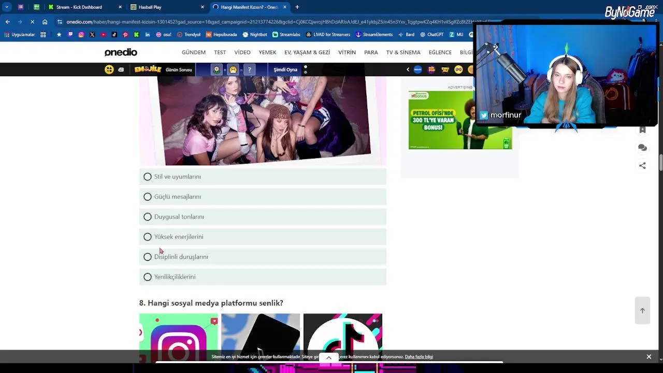This screenshot has width=663, height=373.
Task: Choose the Instagram platform image
Action: point(179,338)
